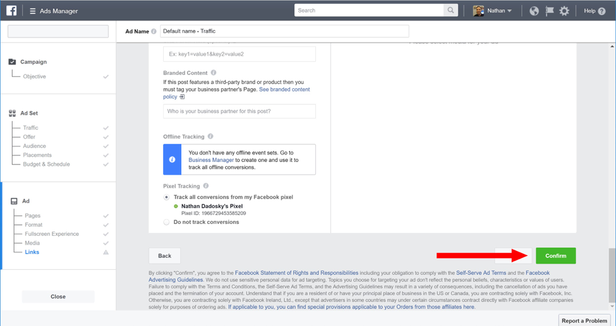
Task: Open Format step under Ad
Action: [33, 224]
